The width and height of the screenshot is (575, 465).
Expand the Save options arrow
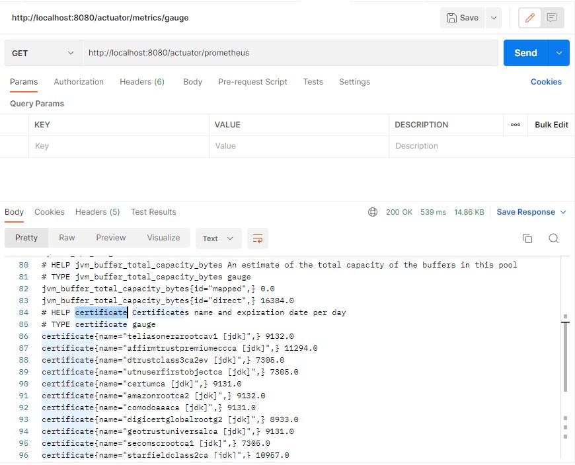[x=494, y=18]
